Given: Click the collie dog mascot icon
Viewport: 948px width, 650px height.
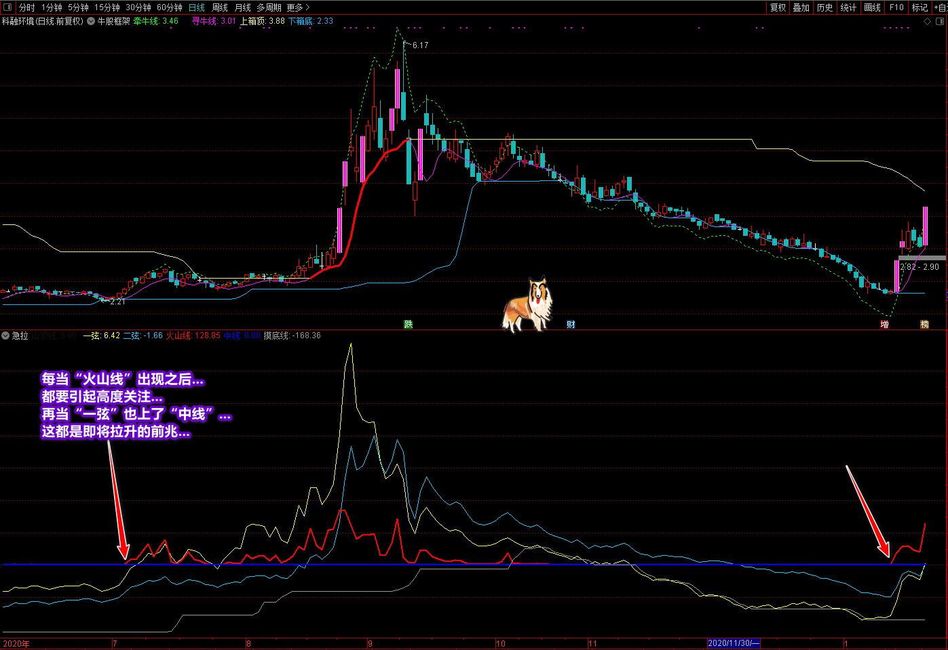Looking at the screenshot, I should click(x=528, y=304).
